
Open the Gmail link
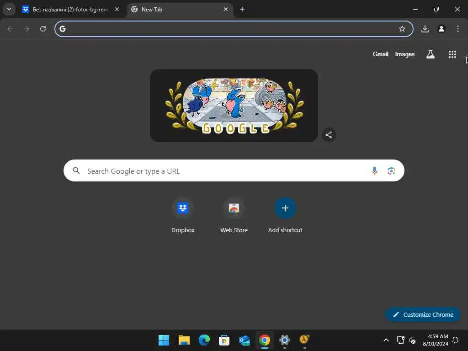380,54
